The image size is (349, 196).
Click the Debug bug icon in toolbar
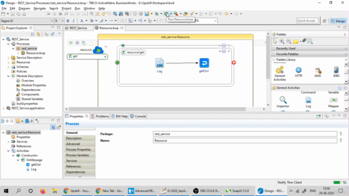157,14
